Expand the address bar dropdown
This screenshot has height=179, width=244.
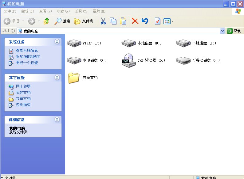(222, 31)
